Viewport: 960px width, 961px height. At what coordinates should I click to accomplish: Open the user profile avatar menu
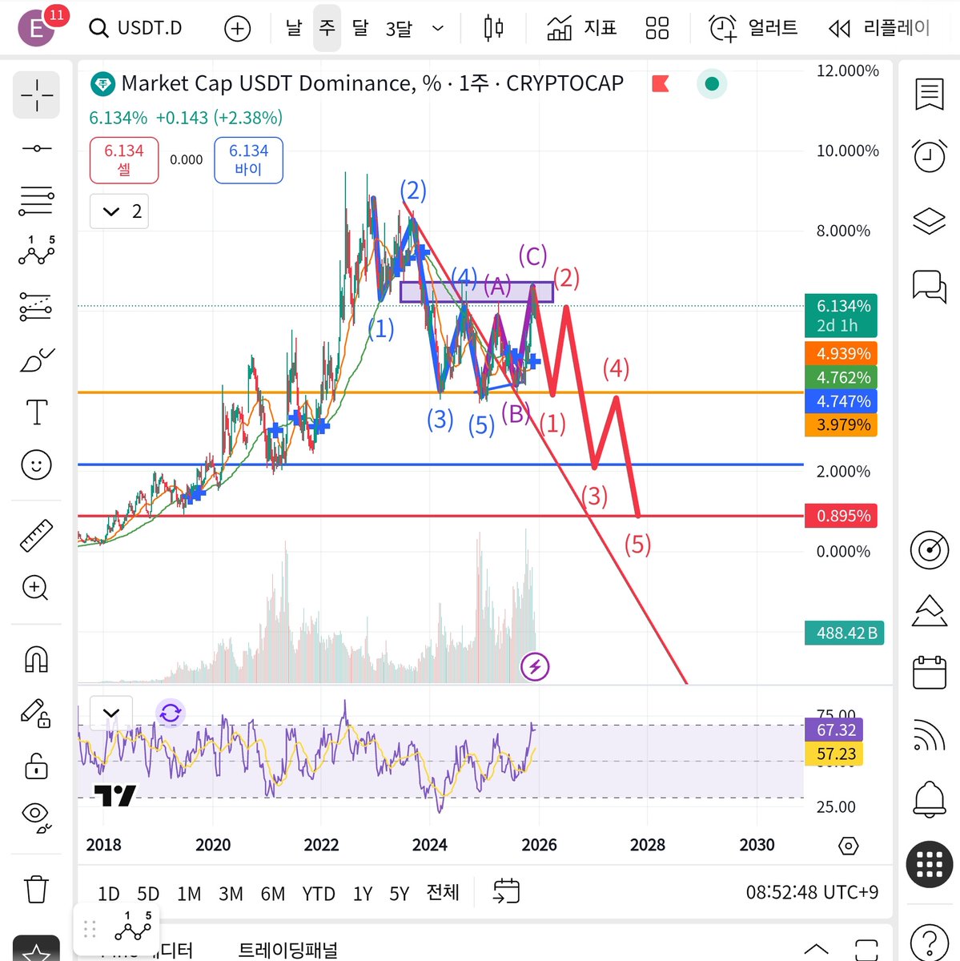[37, 28]
